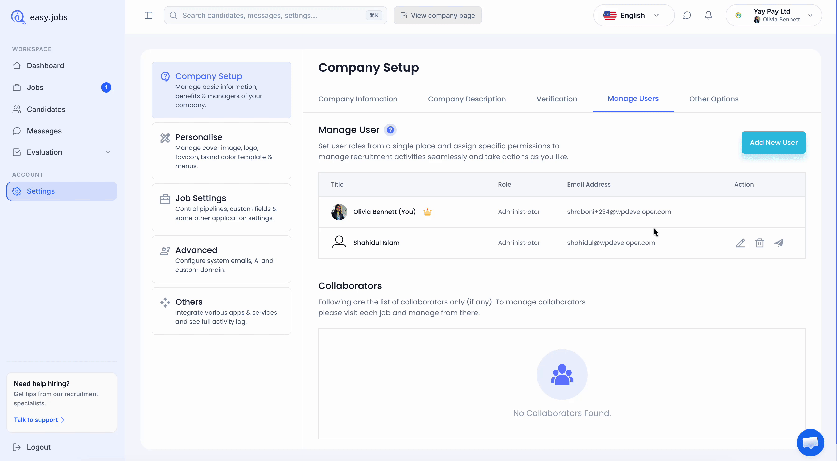Click the easy.jobs logo
Viewport: 837px width, 461px height.
coord(39,17)
